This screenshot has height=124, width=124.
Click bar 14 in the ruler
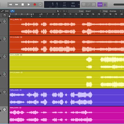click(x=87, y=14)
